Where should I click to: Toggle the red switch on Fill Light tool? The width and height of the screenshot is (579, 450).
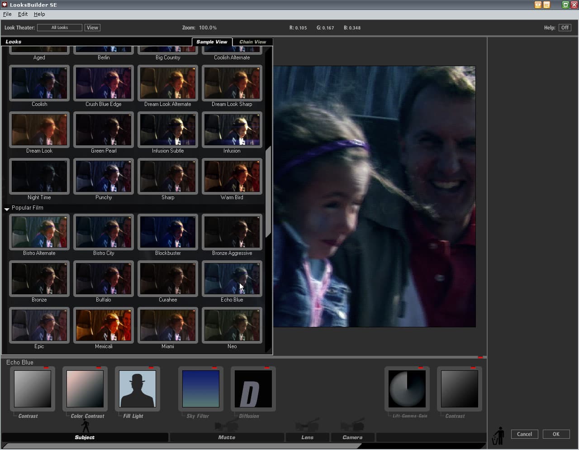coord(151,368)
